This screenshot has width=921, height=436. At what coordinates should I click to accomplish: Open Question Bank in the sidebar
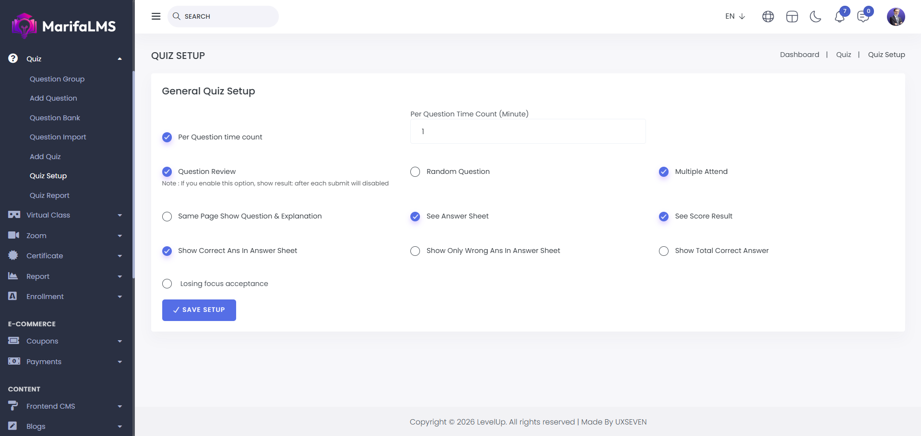point(55,118)
